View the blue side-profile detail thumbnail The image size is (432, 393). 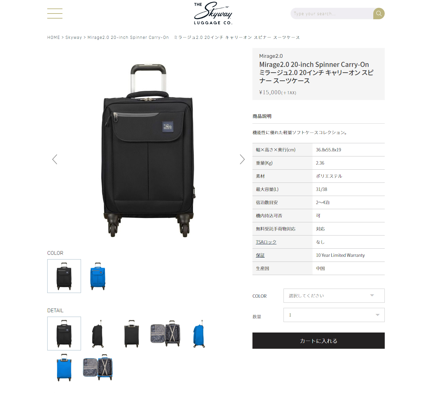point(199,334)
